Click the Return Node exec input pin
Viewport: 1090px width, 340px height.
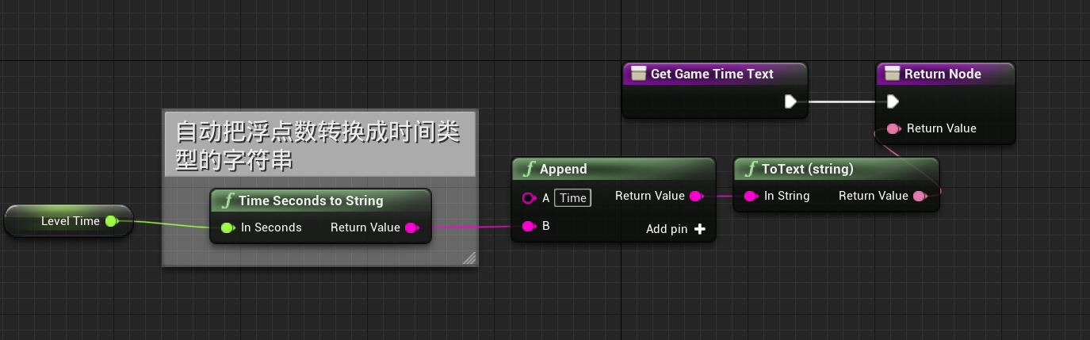(893, 101)
